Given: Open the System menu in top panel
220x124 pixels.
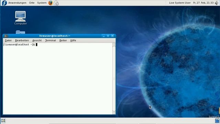Looking at the screenshot, I should click(x=42, y=3).
